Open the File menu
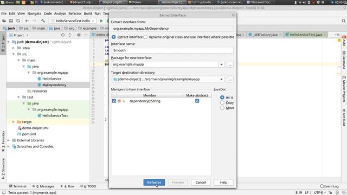 click(x=4, y=14)
